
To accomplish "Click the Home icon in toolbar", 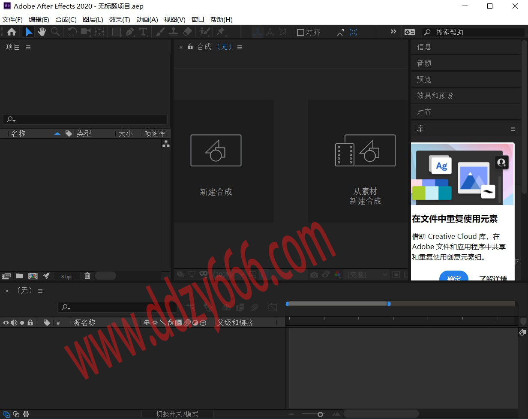I will pyautogui.click(x=12, y=32).
